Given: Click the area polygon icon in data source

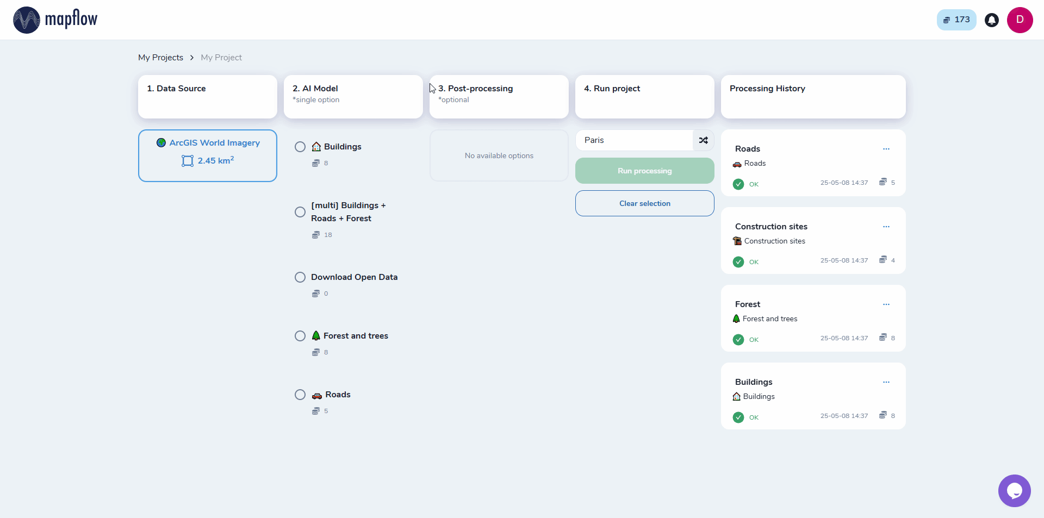Looking at the screenshot, I should 188,161.
